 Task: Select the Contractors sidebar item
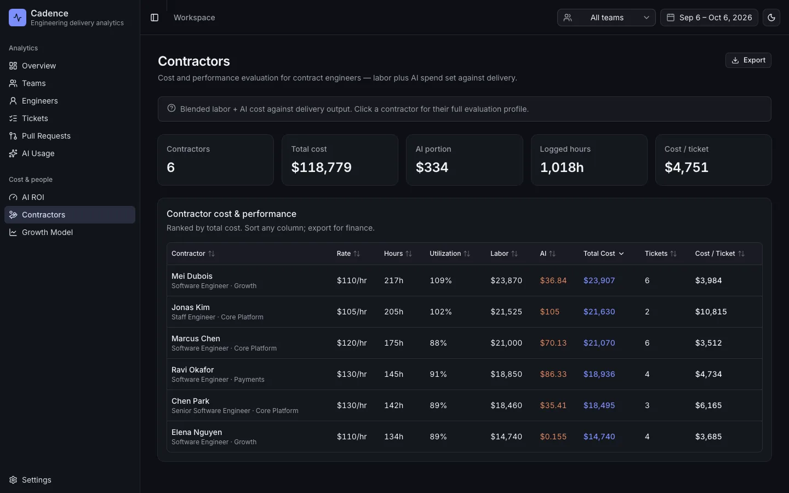pos(70,215)
